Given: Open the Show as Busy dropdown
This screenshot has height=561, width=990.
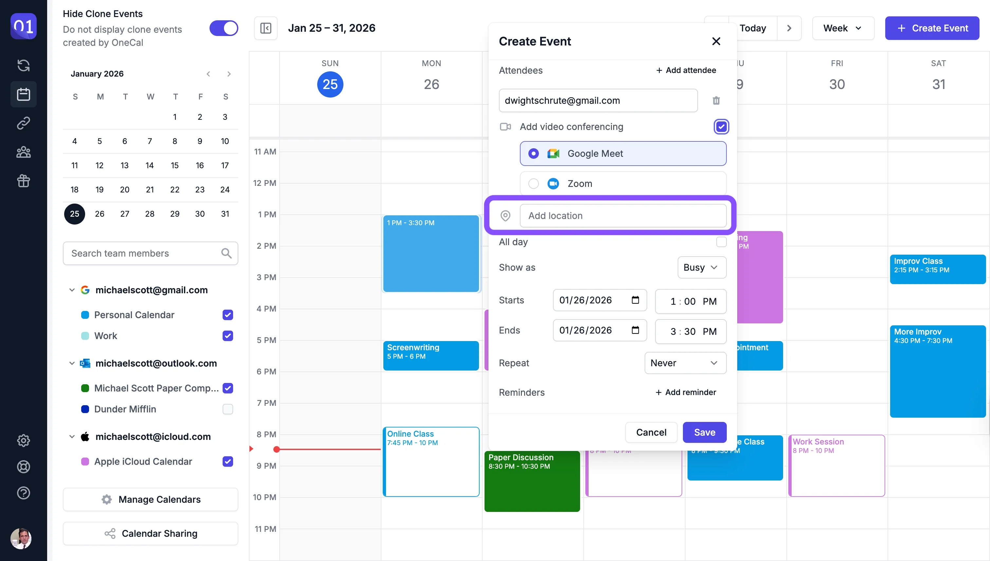Looking at the screenshot, I should tap(701, 267).
